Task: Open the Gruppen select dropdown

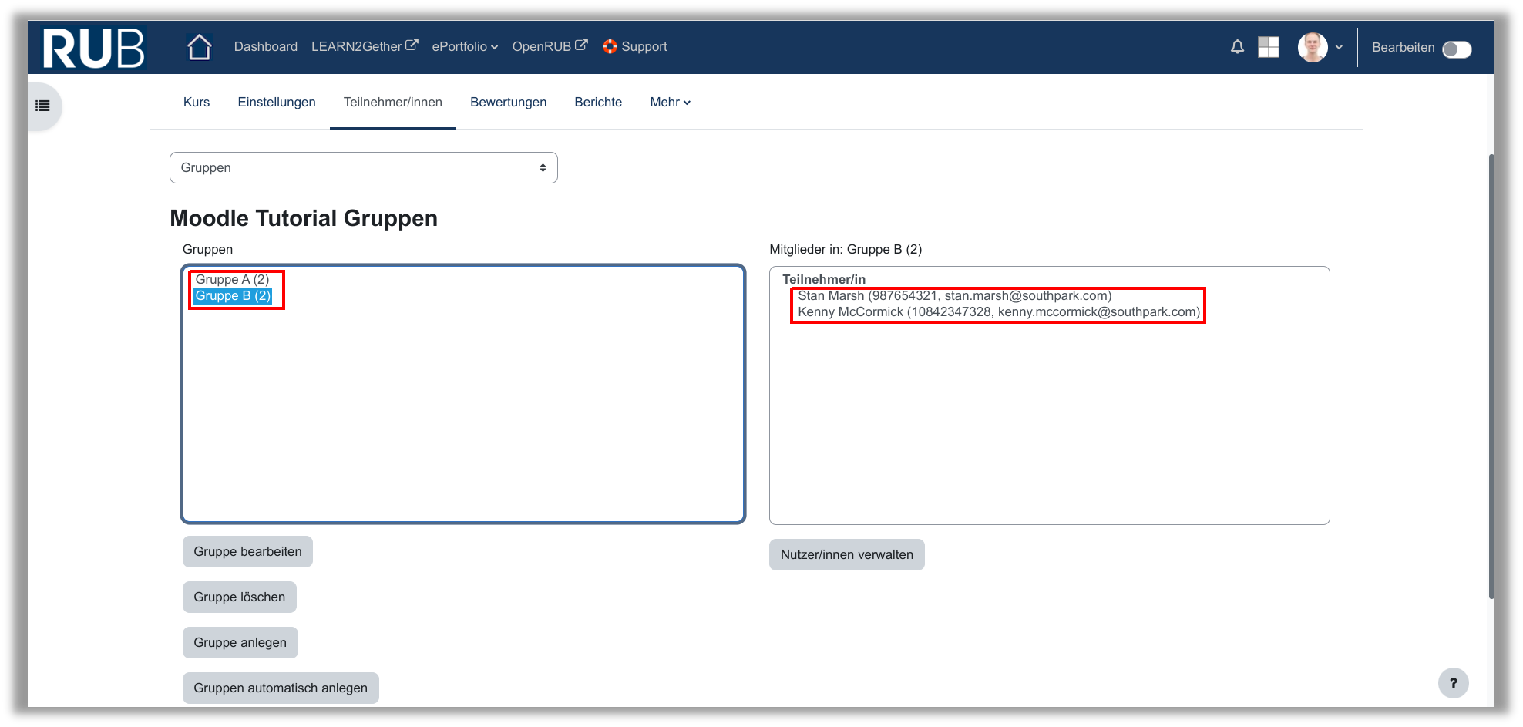Action: (363, 168)
